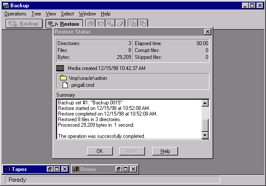Click the 'Restore started on' summary line
The height and width of the screenshot is (186, 266).
(x=104, y=108)
